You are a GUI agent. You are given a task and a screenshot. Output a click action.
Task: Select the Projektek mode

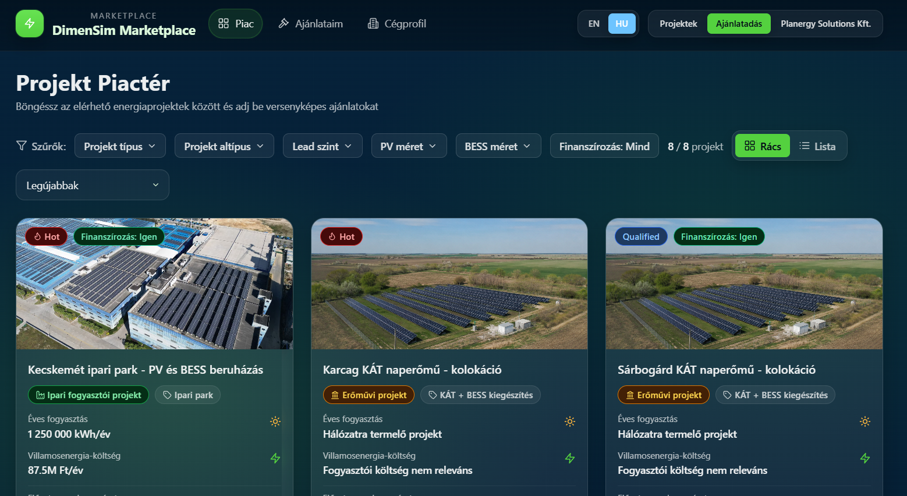[x=678, y=24]
